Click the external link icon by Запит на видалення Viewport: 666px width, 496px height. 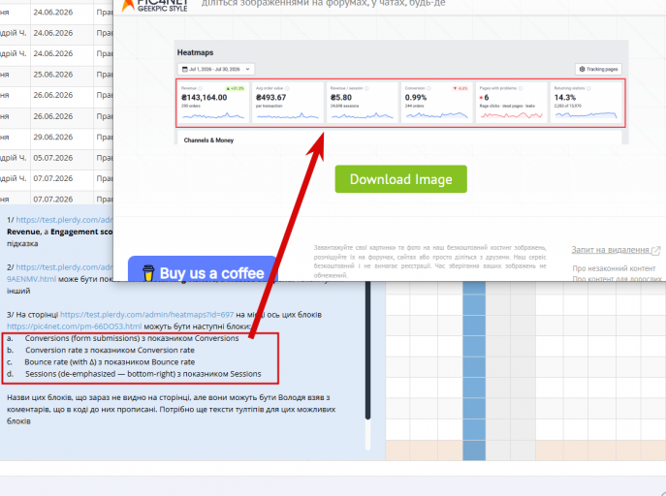(655, 250)
